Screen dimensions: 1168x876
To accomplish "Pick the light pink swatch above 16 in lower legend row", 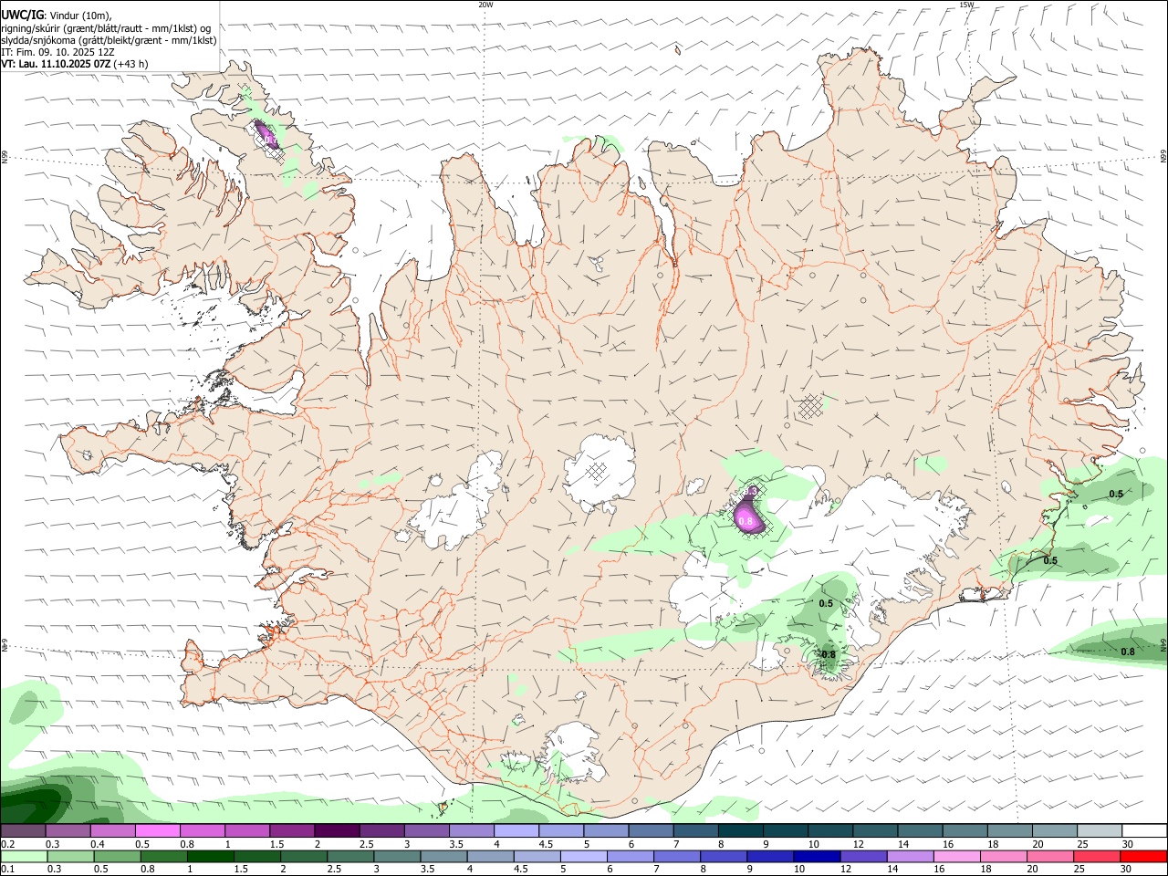I will tap(956, 856).
